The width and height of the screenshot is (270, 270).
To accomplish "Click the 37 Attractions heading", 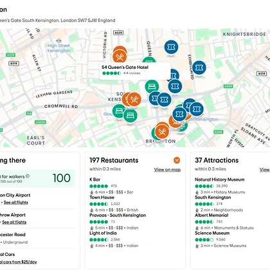I will (x=217, y=160).
